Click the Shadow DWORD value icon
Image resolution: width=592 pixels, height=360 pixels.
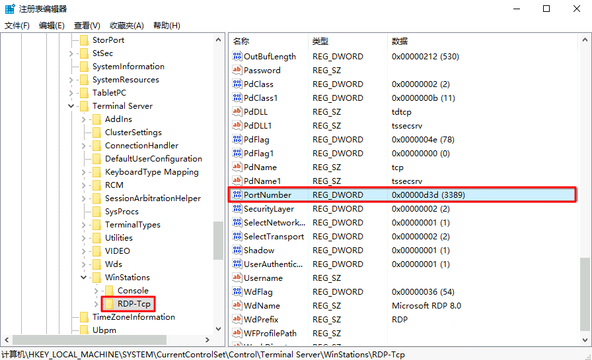click(238, 251)
